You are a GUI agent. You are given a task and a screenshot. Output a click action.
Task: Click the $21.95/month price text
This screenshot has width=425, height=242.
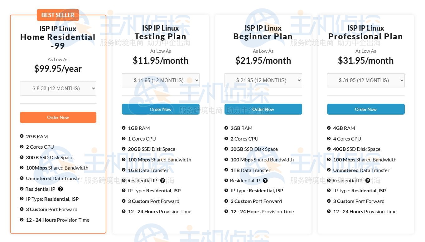(x=263, y=61)
